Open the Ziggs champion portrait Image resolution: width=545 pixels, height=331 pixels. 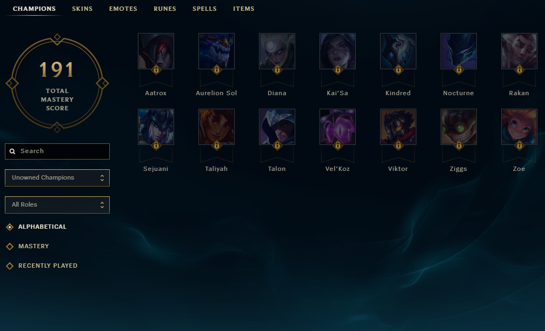tap(458, 127)
